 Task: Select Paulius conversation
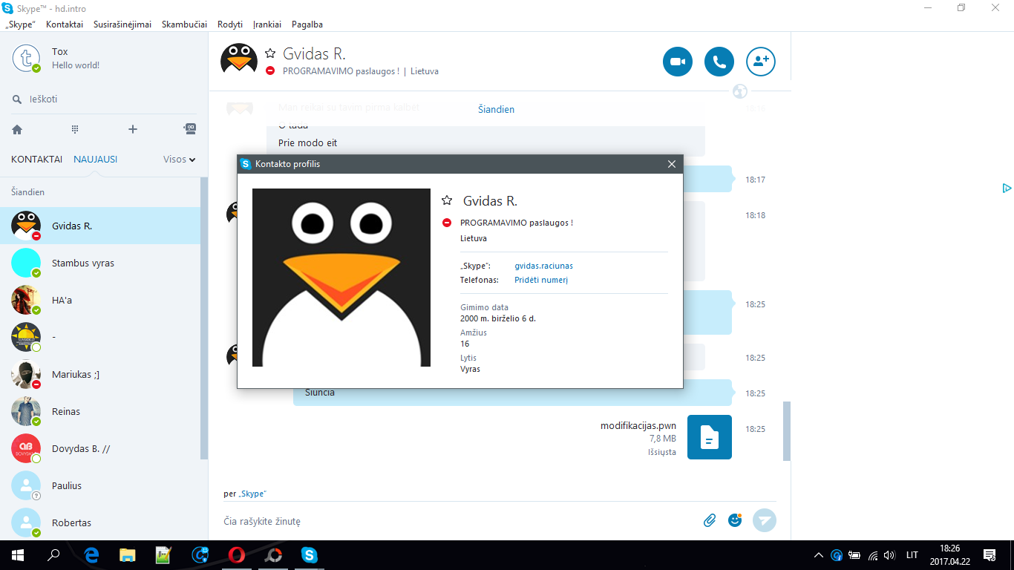[100, 485]
